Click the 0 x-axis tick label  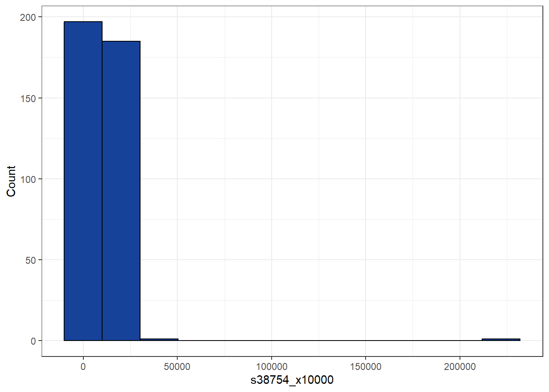[x=83, y=367]
